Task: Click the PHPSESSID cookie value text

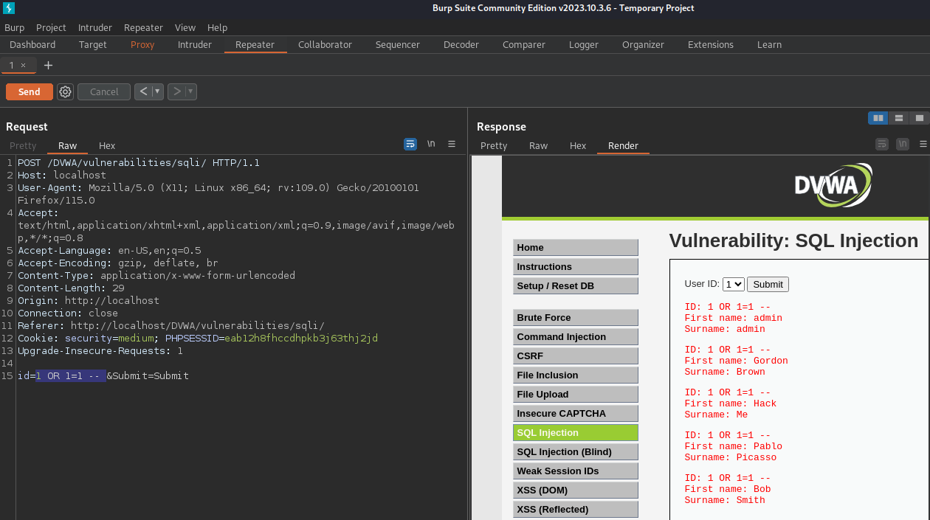Action: click(301, 338)
